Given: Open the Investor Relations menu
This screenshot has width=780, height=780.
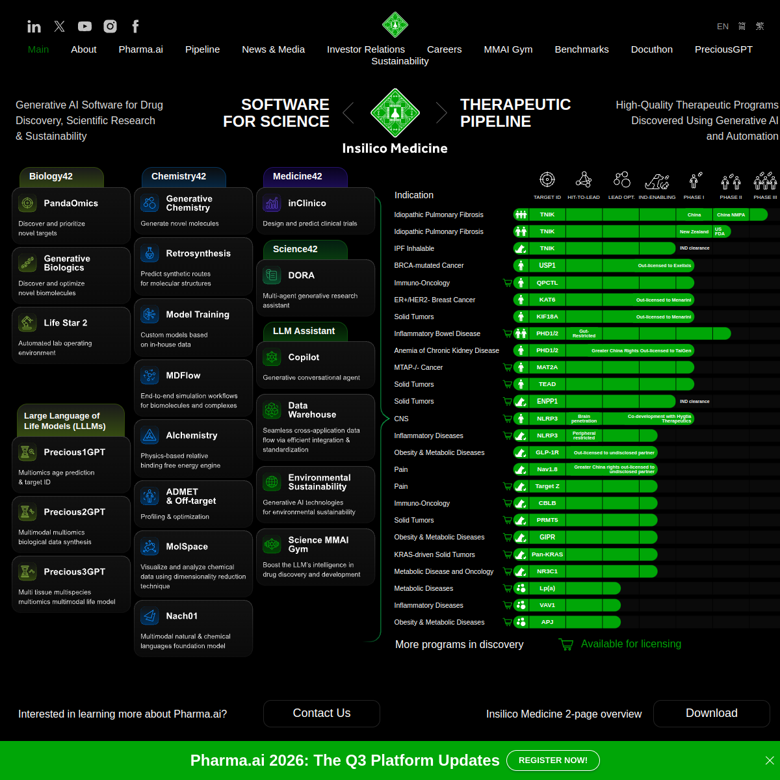Looking at the screenshot, I should (x=366, y=49).
